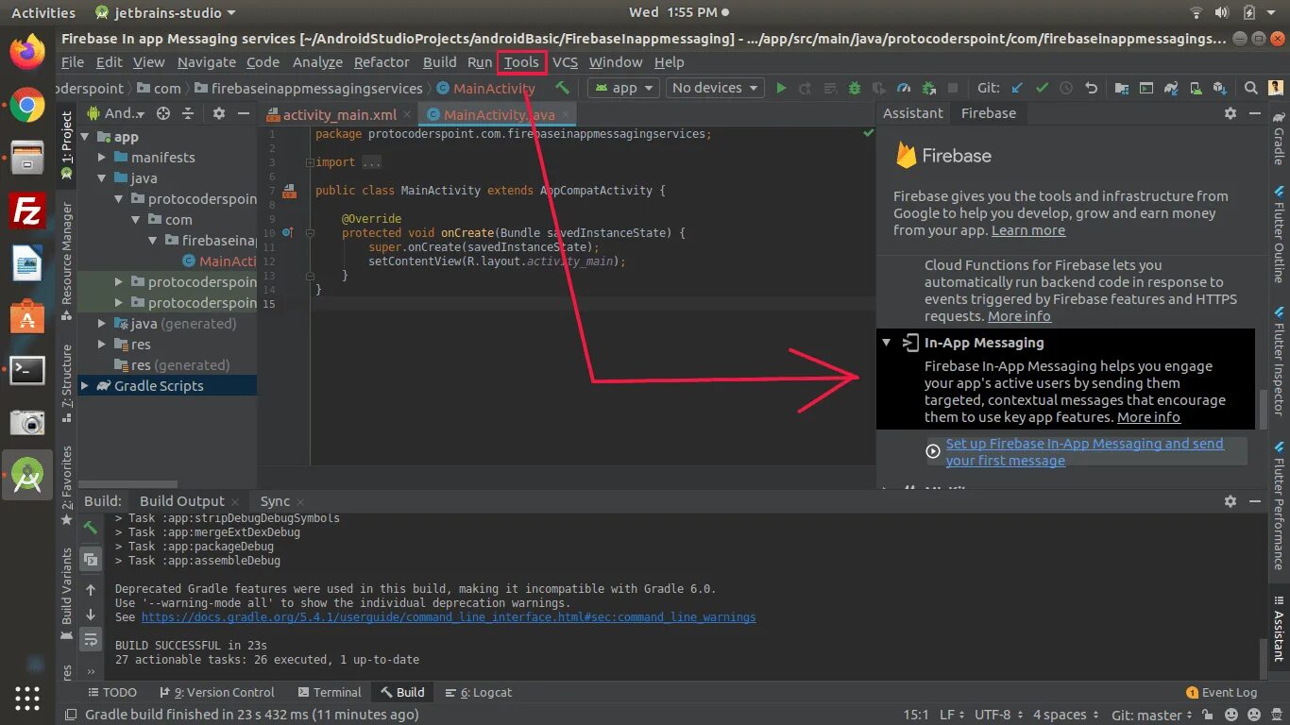1290x725 pixels.
Task: Open the Profile app gauge icon
Action: coord(904,88)
